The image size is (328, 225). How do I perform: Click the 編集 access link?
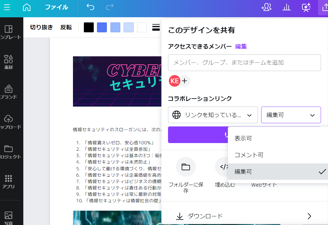(241, 46)
